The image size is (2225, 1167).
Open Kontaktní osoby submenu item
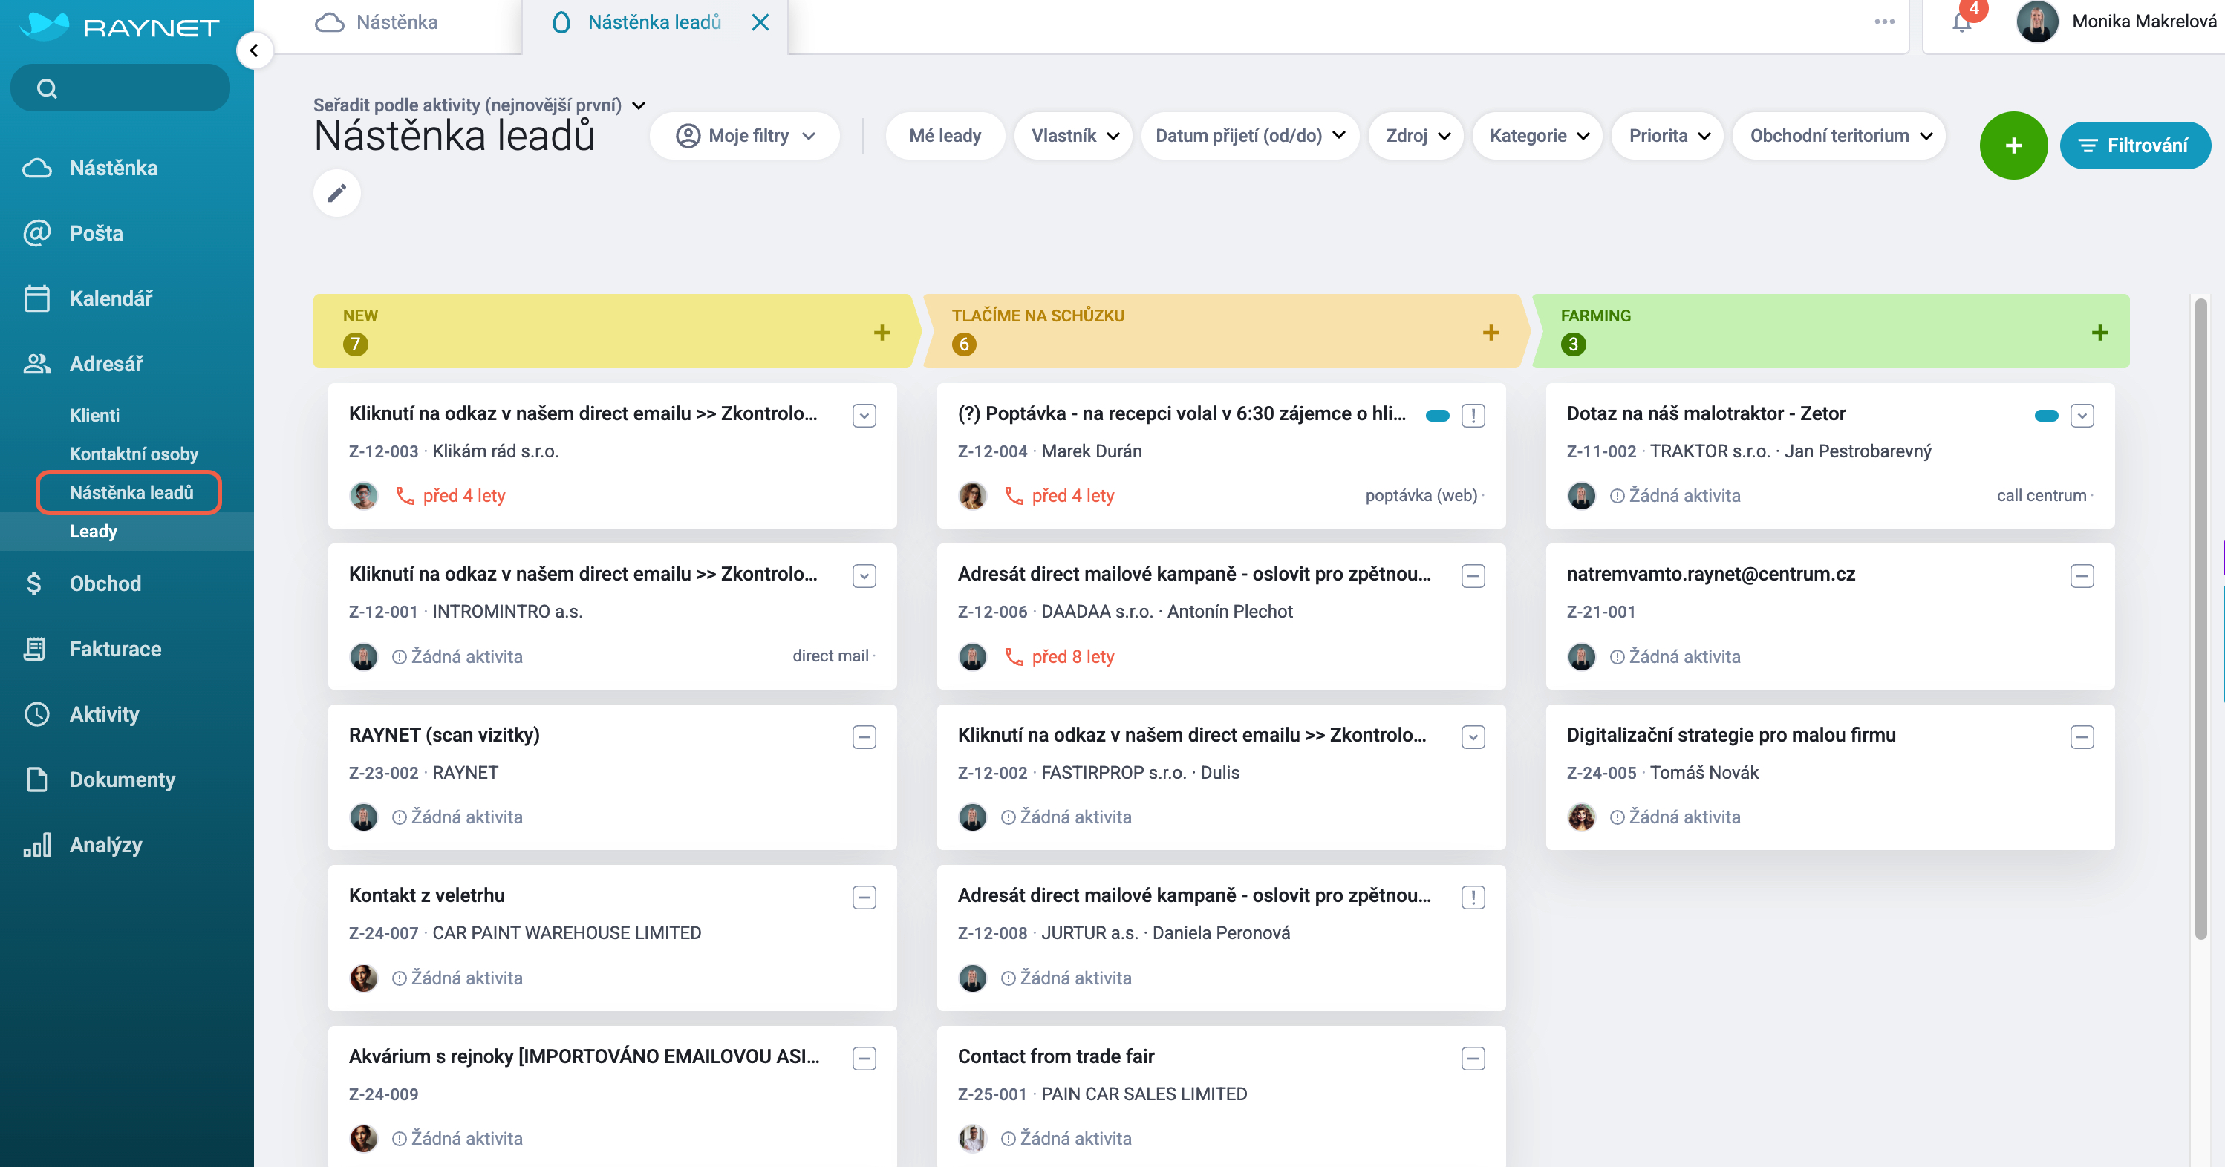[134, 454]
